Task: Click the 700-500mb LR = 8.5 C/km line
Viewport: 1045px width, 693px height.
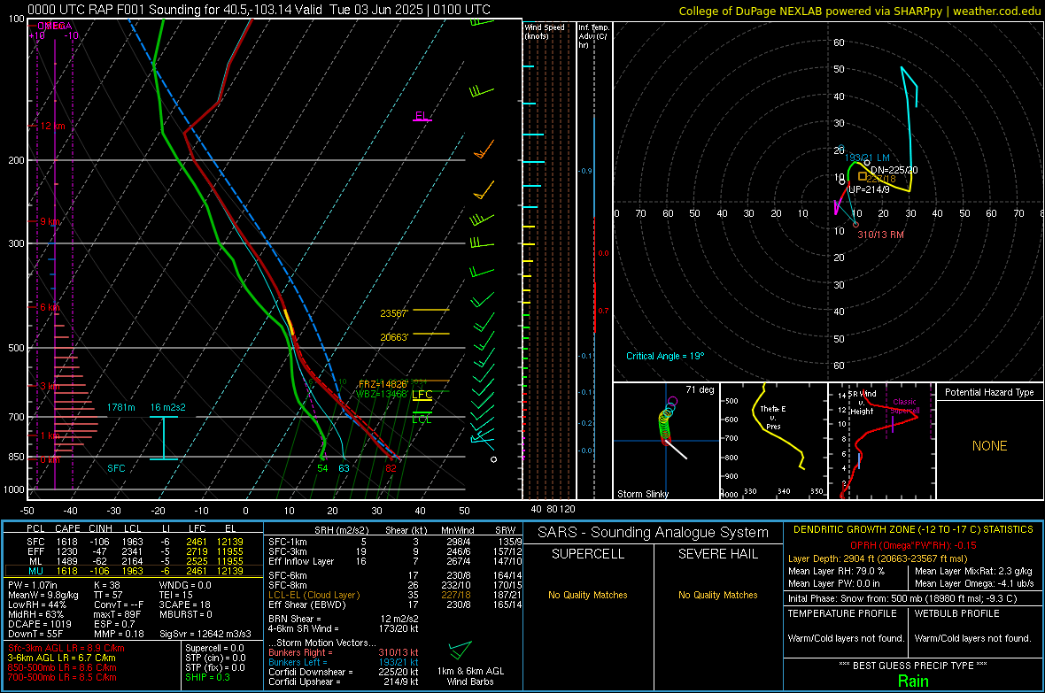Action: [x=62, y=677]
